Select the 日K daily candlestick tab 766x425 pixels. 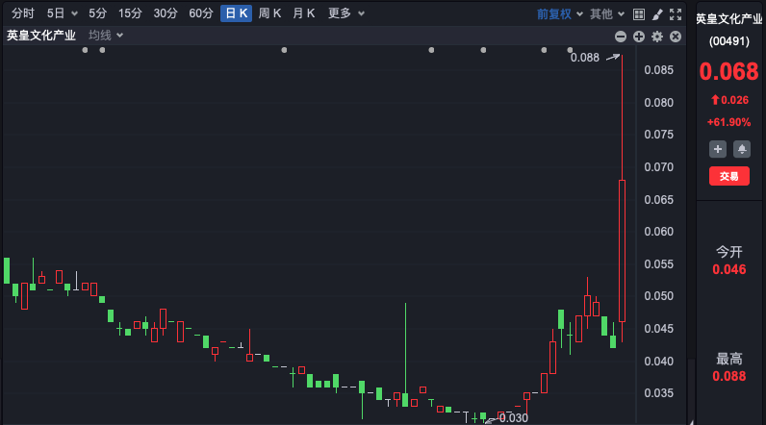[236, 13]
